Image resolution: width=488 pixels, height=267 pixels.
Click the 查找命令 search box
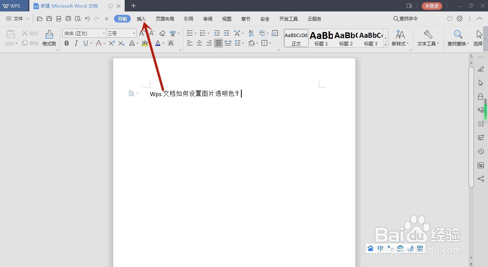click(406, 19)
